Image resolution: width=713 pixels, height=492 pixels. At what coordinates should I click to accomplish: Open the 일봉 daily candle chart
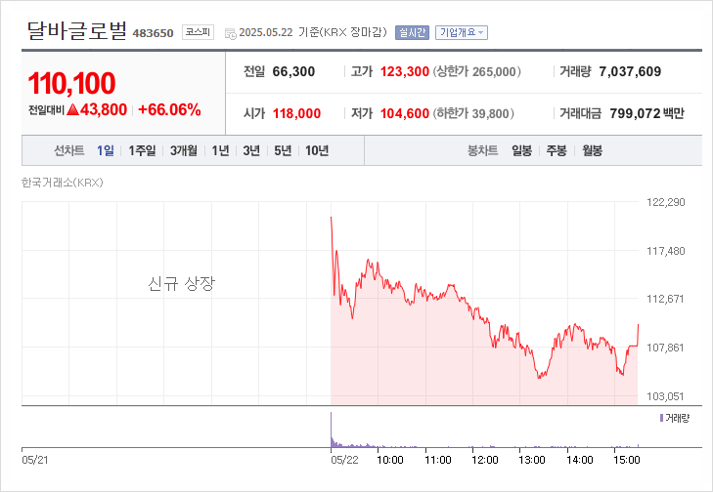[521, 150]
